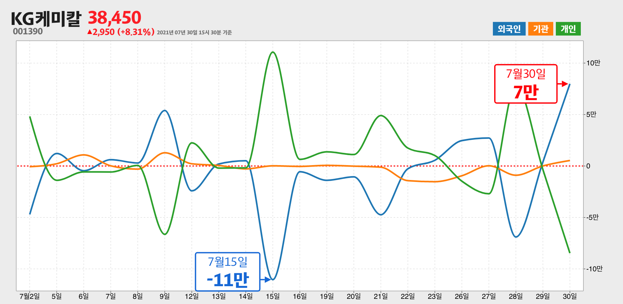Click the blue line trough on 21일
Screen dimensions: 623x304
[x=381, y=215]
